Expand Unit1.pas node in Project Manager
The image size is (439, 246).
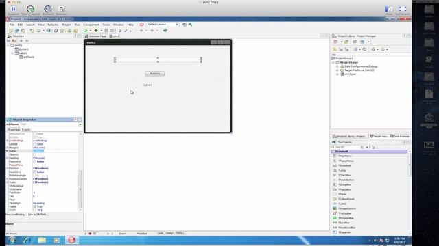pyautogui.click(x=337, y=74)
